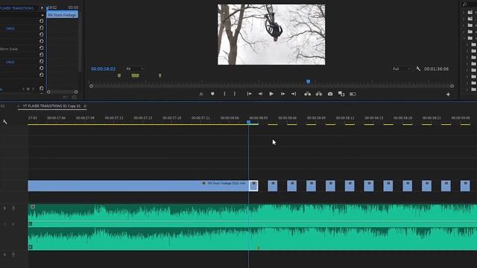Click ruler time 00:00:58:00
Image resolution: width=477 pixels, height=268 pixels.
pyautogui.click(x=230, y=118)
